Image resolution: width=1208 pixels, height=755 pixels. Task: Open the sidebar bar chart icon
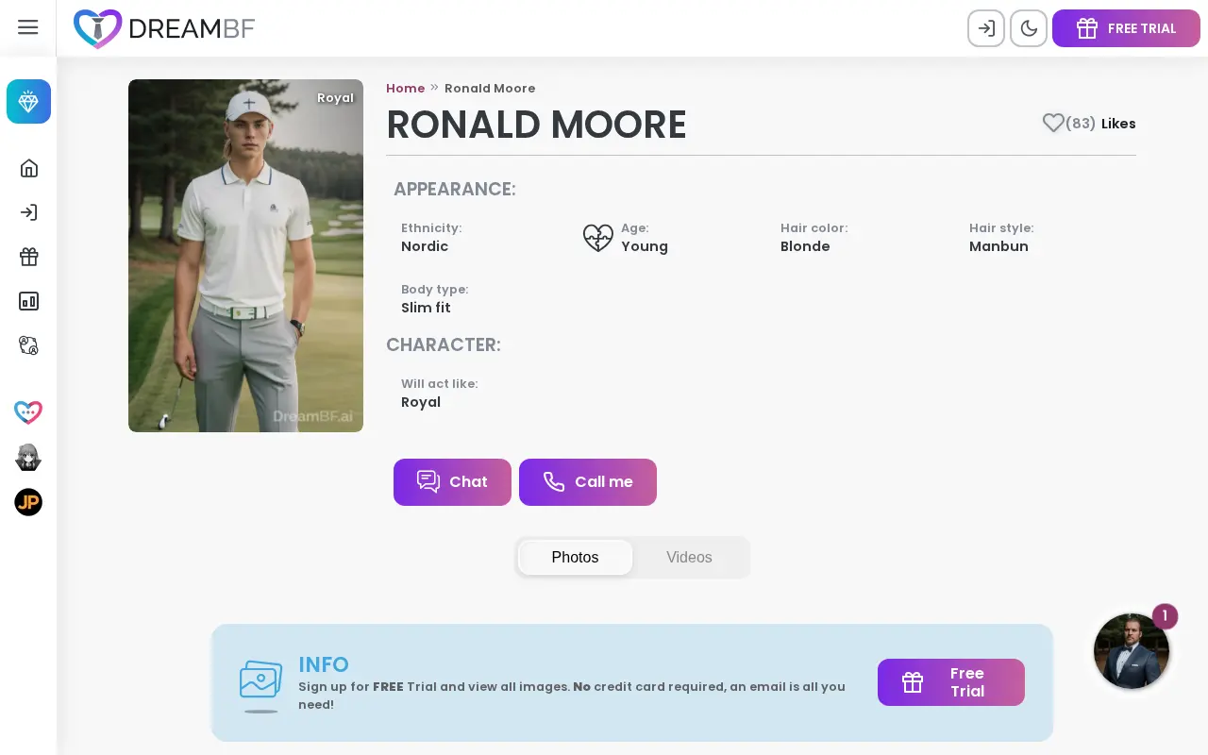click(28, 301)
